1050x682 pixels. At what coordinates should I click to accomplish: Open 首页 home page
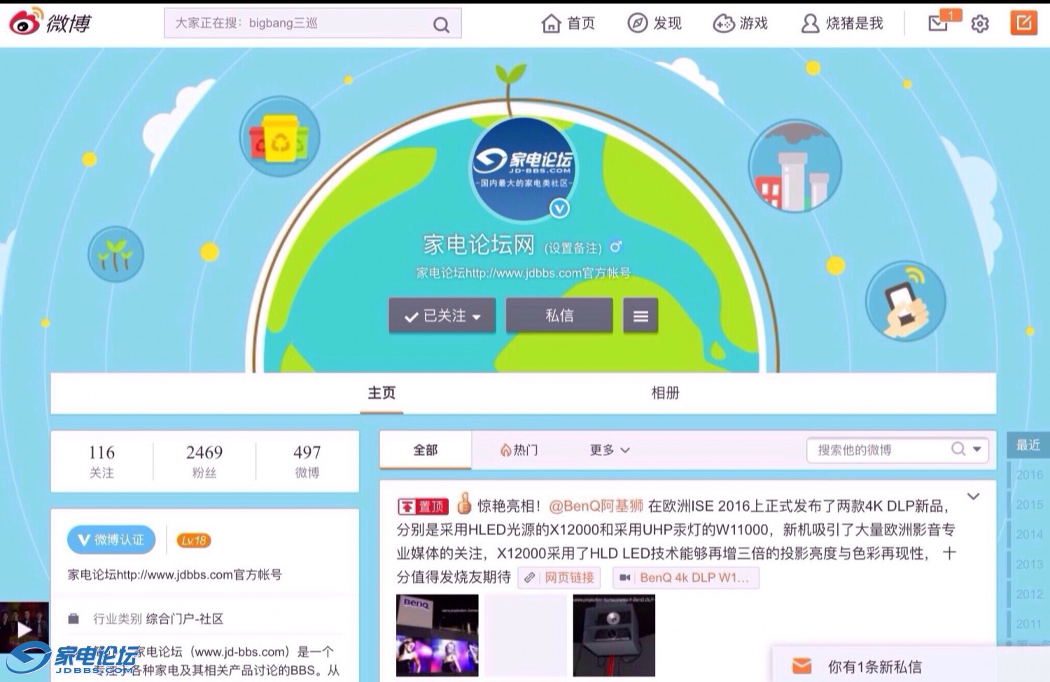pos(568,24)
